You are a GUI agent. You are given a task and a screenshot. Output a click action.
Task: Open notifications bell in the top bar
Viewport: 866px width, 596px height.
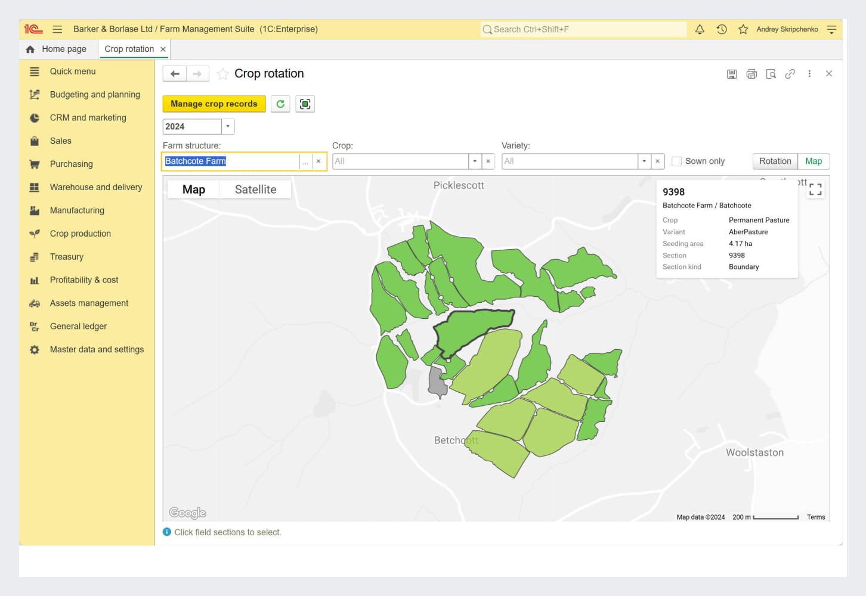tap(700, 29)
